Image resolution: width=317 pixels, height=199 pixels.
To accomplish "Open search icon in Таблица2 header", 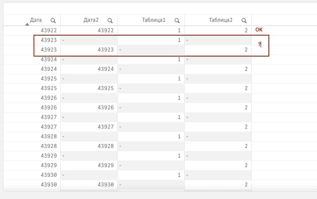I will click(244, 21).
